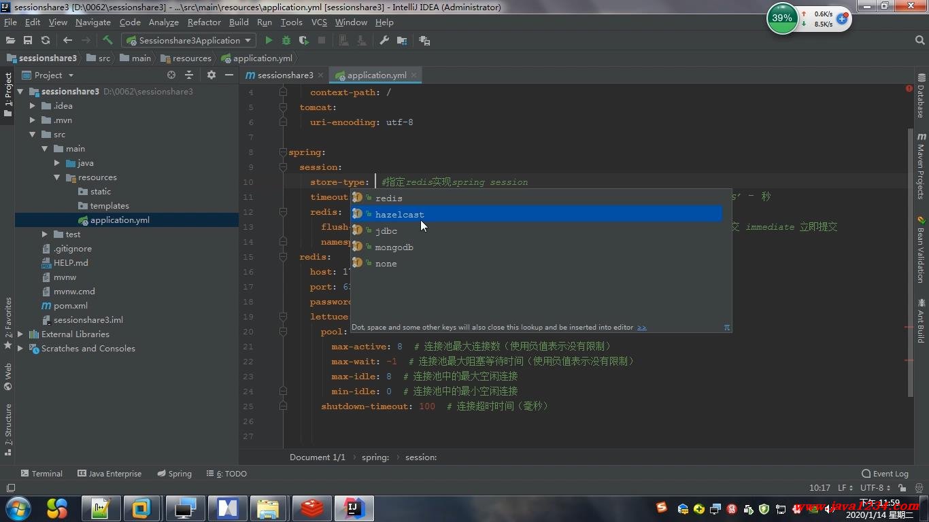929x522 pixels.
Task: Open Project Structure icon in toolbar
Action: (402, 41)
